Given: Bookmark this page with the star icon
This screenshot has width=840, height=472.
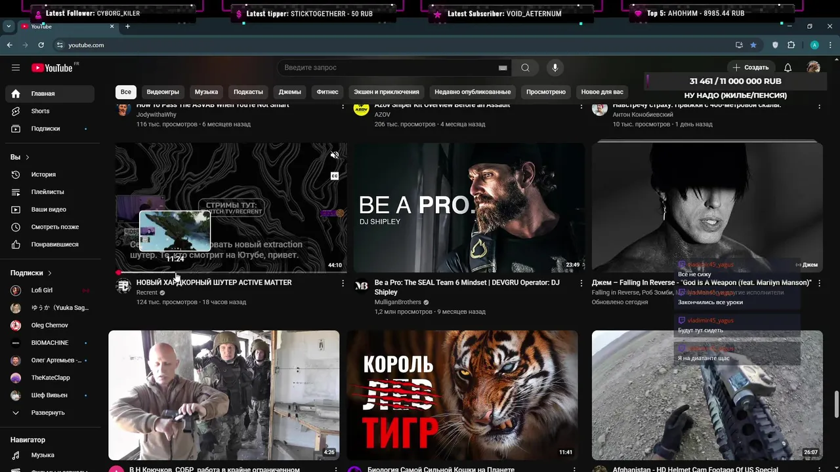Looking at the screenshot, I should point(753,45).
